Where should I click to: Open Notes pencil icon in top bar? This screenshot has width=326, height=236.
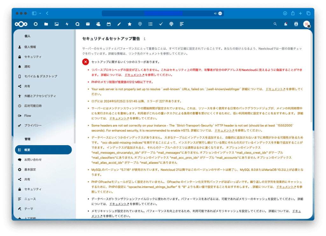[x=119, y=24]
